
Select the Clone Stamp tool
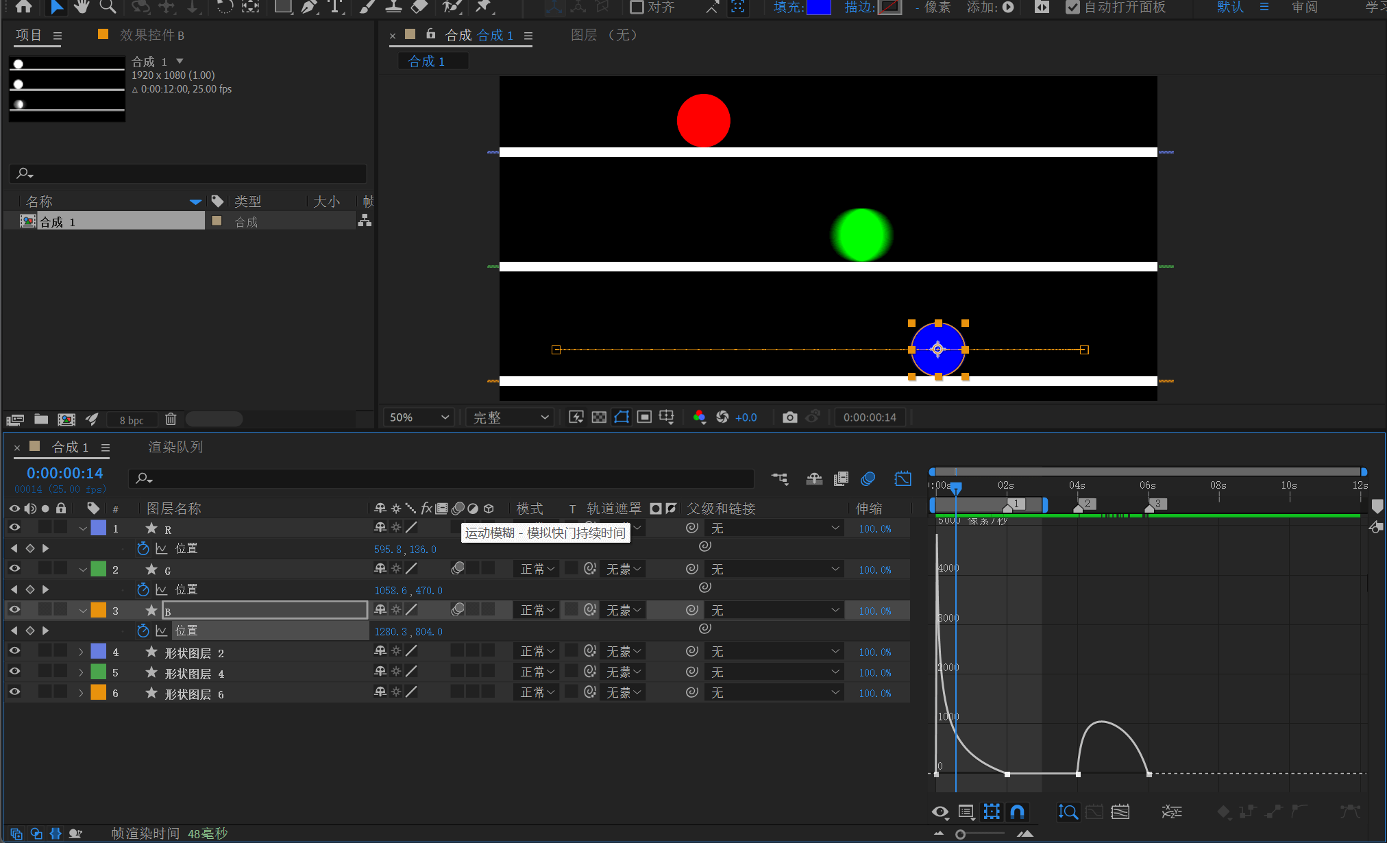coord(393,7)
